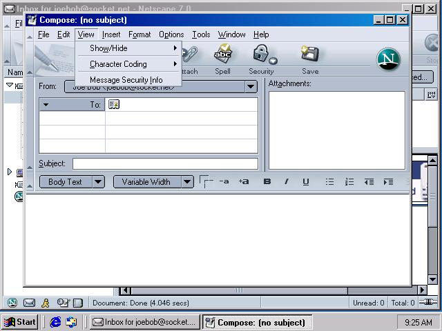Open the Options menu
Image resolution: width=442 pixels, height=331 pixels.
tap(171, 34)
